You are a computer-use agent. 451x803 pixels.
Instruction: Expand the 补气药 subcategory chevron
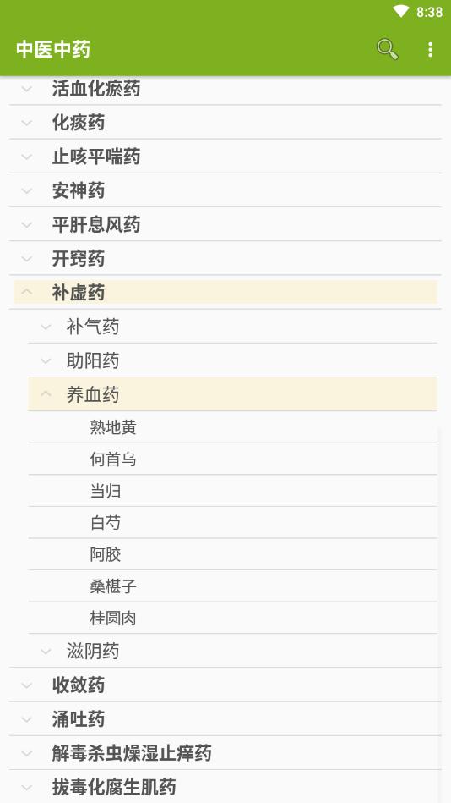pos(46,327)
